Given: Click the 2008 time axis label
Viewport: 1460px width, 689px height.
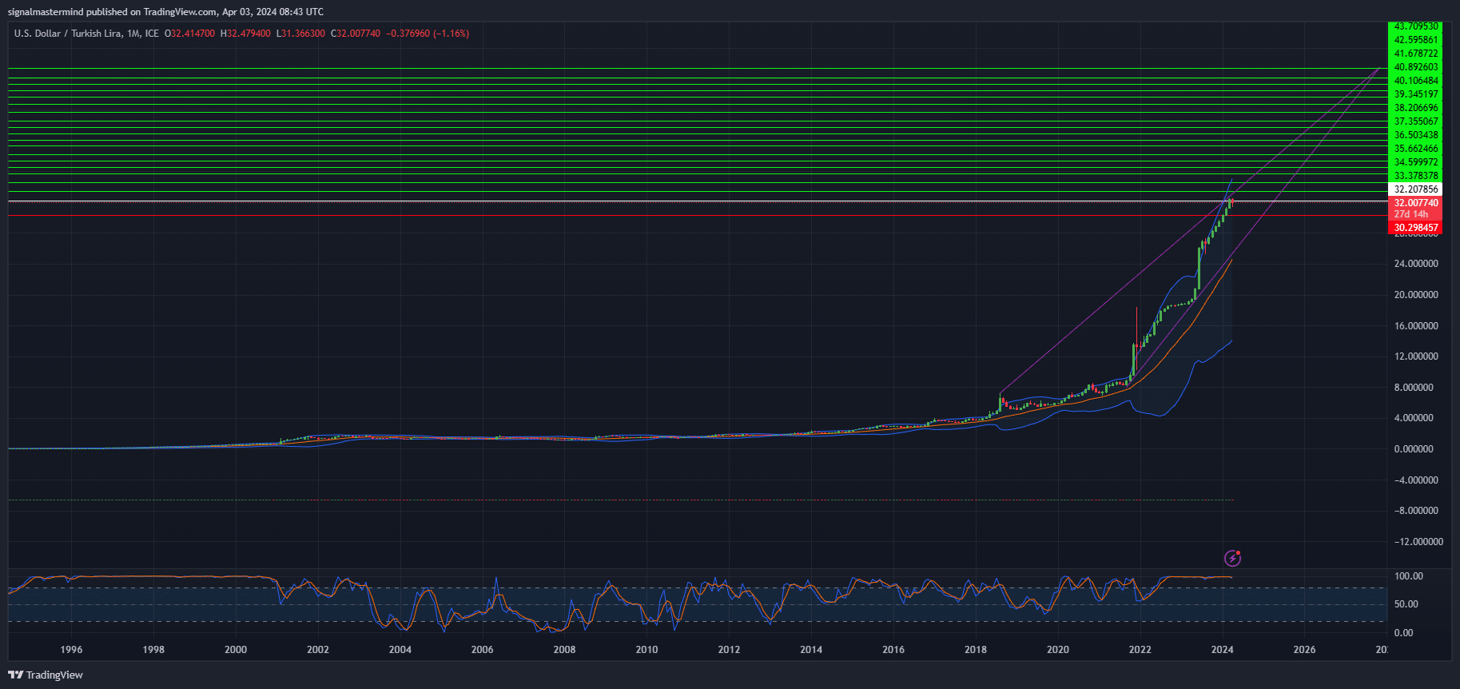Looking at the screenshot, I should click(565, 650).
